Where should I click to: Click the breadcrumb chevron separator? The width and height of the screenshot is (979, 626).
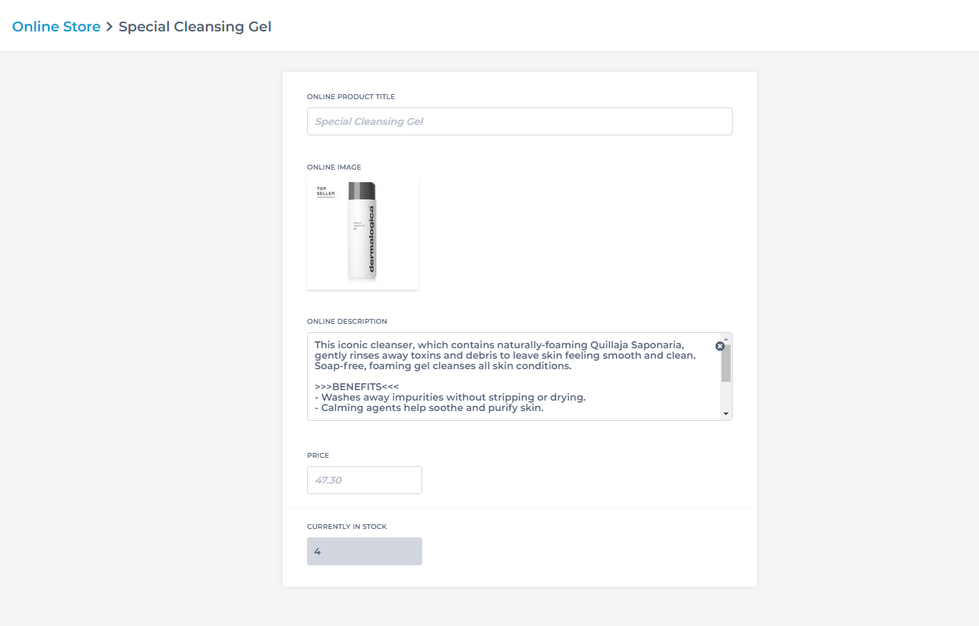click(x=110, y=27)
